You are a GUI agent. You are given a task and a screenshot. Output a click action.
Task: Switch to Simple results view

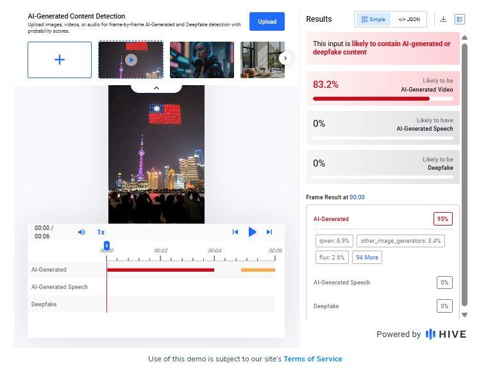coord(374,19)
